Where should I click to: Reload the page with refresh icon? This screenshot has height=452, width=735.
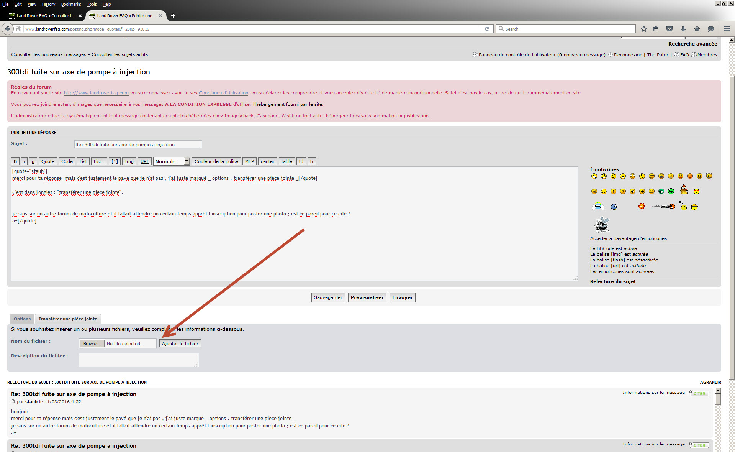coord(487,29)
